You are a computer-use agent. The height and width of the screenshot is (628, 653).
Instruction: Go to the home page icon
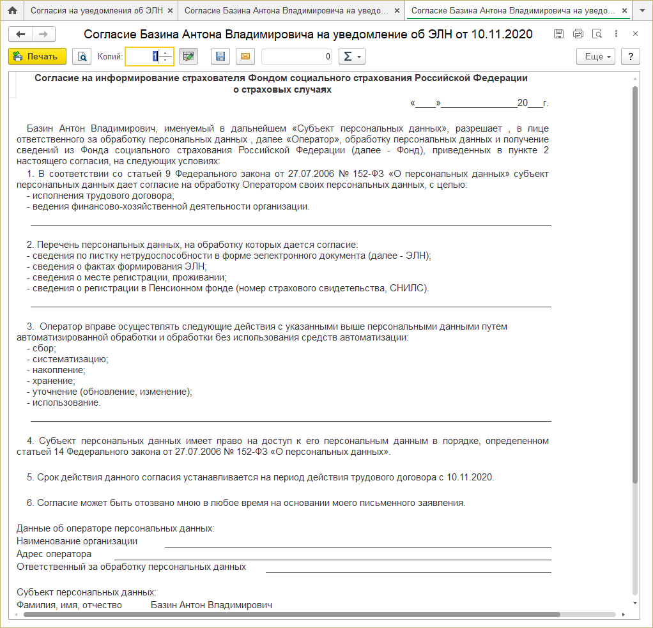[13, 10]
